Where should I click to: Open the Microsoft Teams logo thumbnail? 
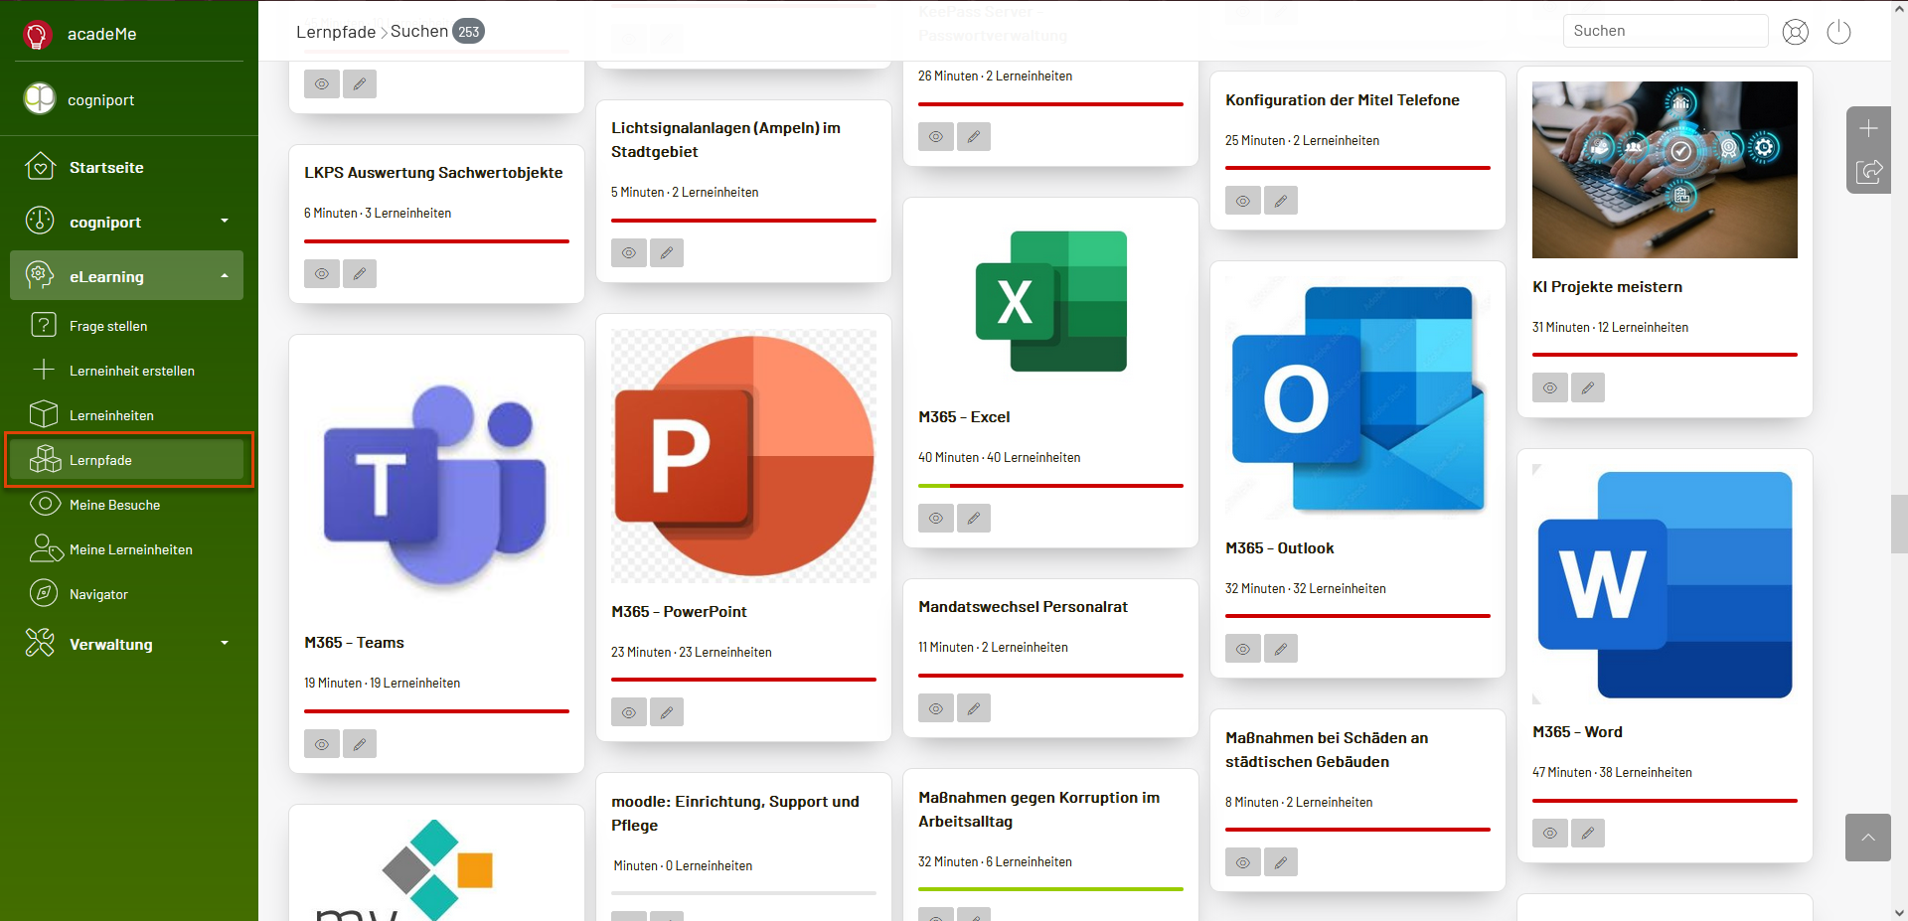pyautogui.click(x=436, y=482)
